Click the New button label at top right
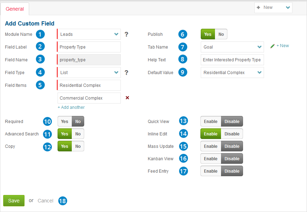This screenshot has height=212, width=307. pyautogui.click(x=268, y=7)
